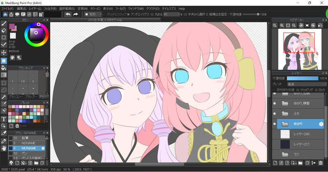Viewport: 328px width, 172px height.
Task: Click the Navigator flip view icon
Action: (320, 25)
